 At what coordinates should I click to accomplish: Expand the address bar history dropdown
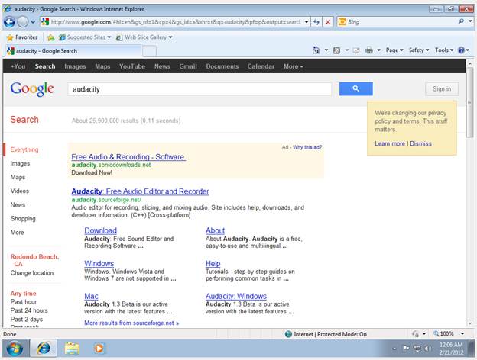point(307,22)
